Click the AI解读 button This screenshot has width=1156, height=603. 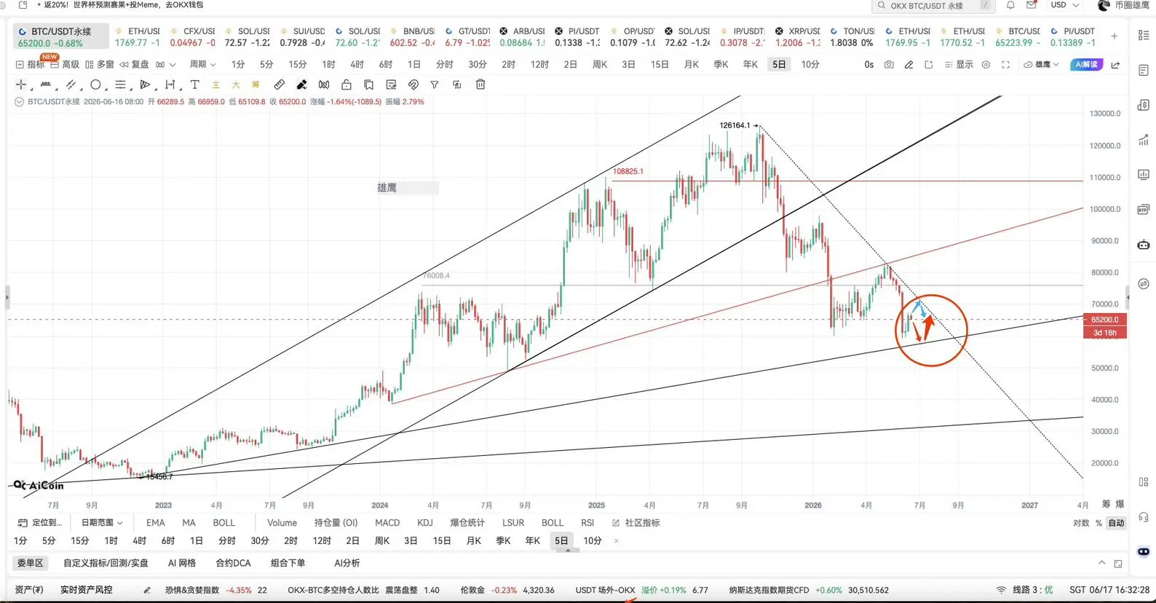pyautogui.click(x=1086, y=65)
